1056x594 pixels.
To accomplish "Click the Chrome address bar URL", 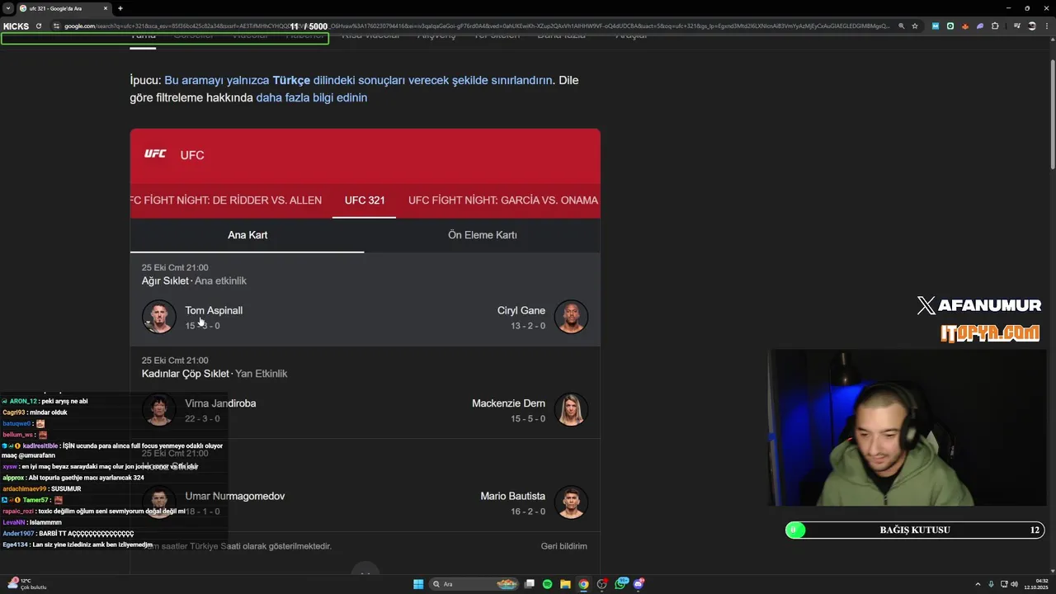I will [477, 26].
